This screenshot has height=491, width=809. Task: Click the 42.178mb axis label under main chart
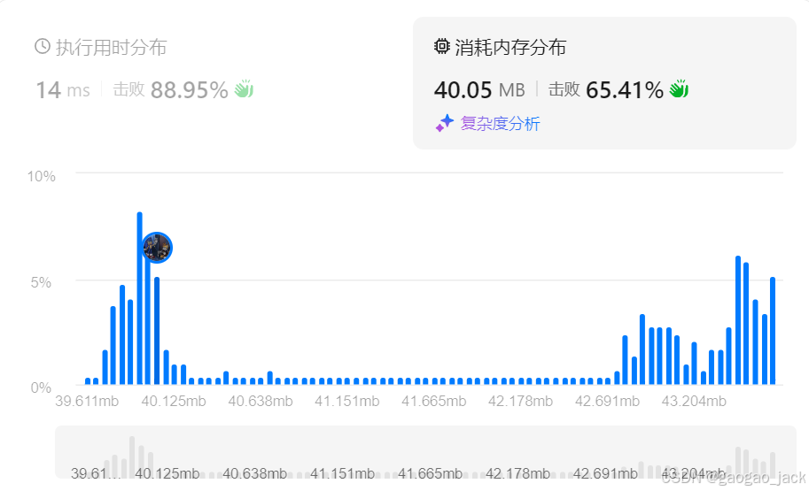pos(520,402)
